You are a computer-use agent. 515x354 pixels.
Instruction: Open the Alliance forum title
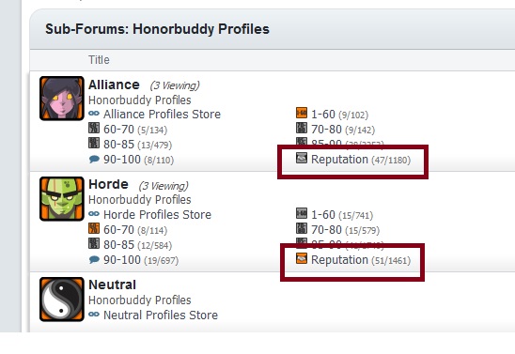coord(114,85)
